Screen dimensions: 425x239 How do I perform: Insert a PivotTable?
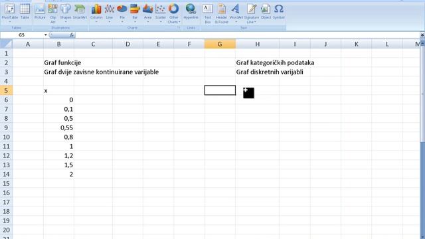[10, 13]
